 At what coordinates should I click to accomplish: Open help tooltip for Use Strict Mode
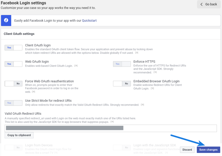(142, 105)
